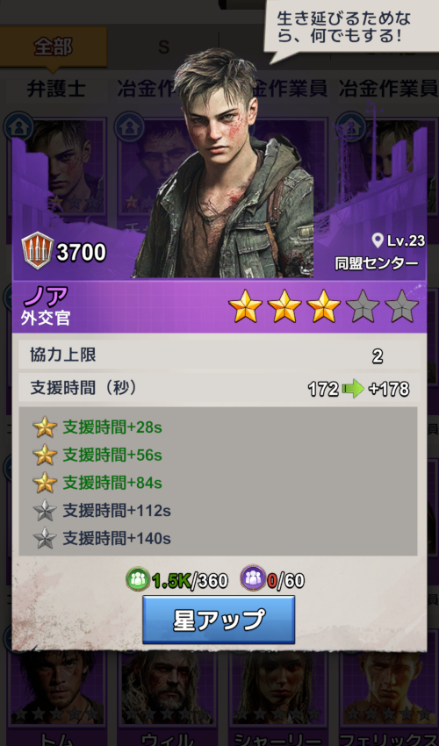The height and width of the screenshot is (746, 439).
Task: Select the 支援時間+140s locked star row
Action: tap(218, 538)
